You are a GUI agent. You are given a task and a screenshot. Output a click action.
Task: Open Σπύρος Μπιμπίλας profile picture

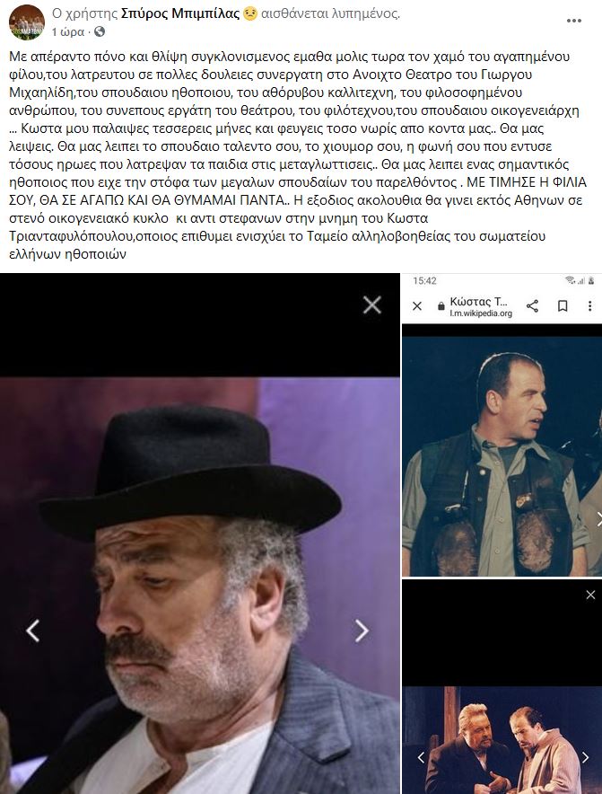27,22
